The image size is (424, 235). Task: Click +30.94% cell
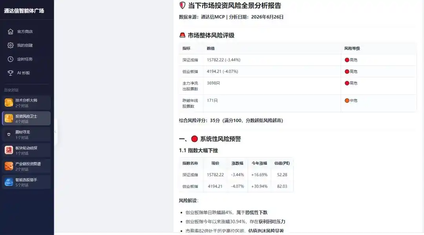coord(260,186)
